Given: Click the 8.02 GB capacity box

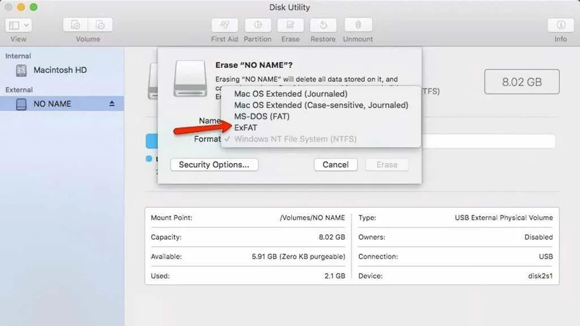Looking at the screenshot, I should [x=522, y=81].
